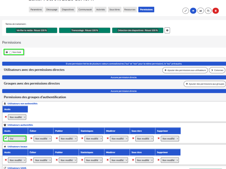Tick the Non listé checkbox
This screenshot has width=226, height=169.
tap(10, 52)
